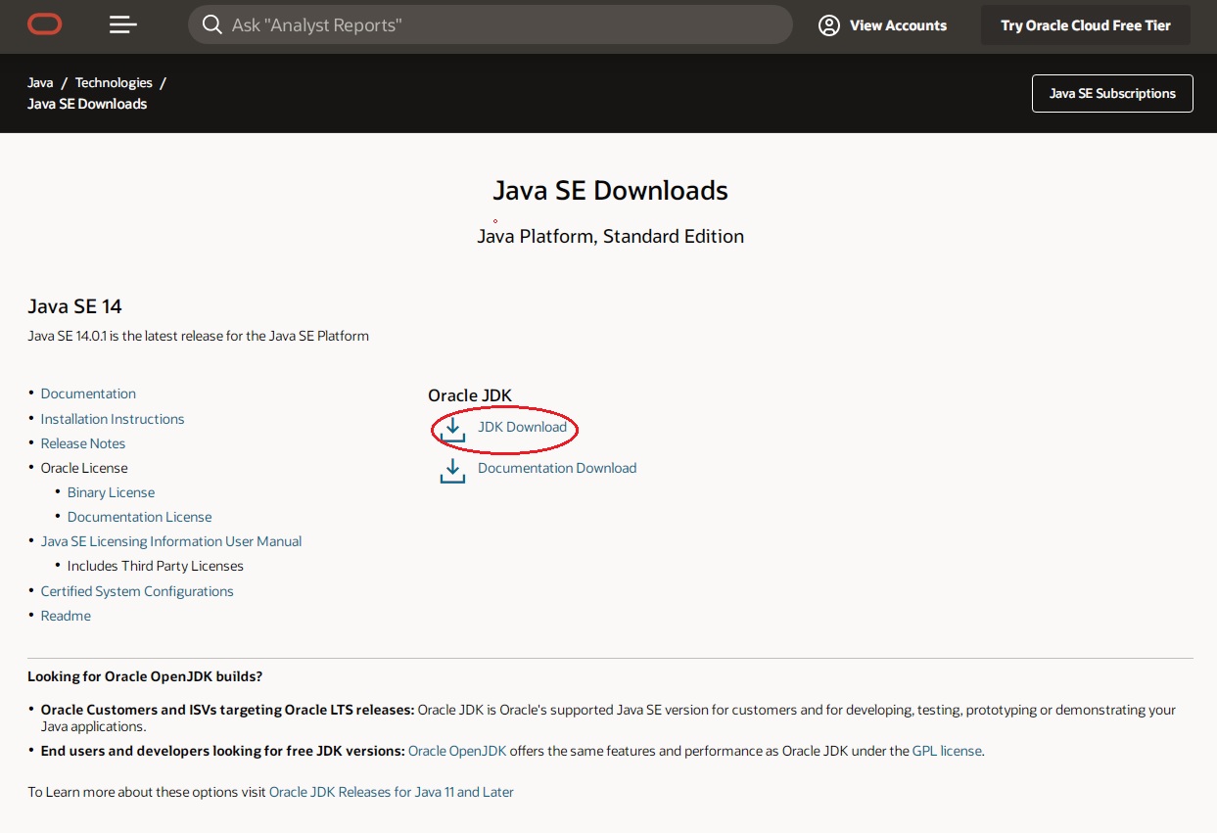The image size is (1217, 833).
Task: Click the Oracle JDK heading text
Action: pyautogui.click(x=470, y=395)
